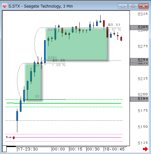
Task: Click the 5125 price scale label
Action: pos(143,143)
